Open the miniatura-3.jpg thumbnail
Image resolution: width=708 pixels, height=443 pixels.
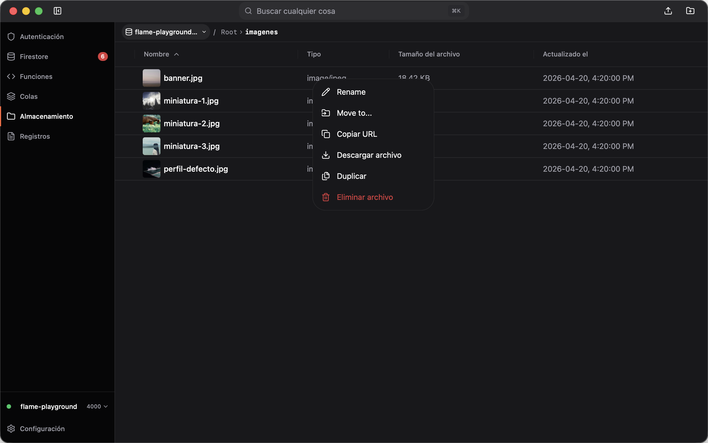point(151,146)
